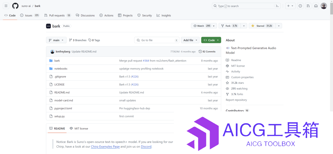Fork the repository
Image resolution: width=333 pixels, height=154 pixels.
pyautogui.click(x=230, y=26)
